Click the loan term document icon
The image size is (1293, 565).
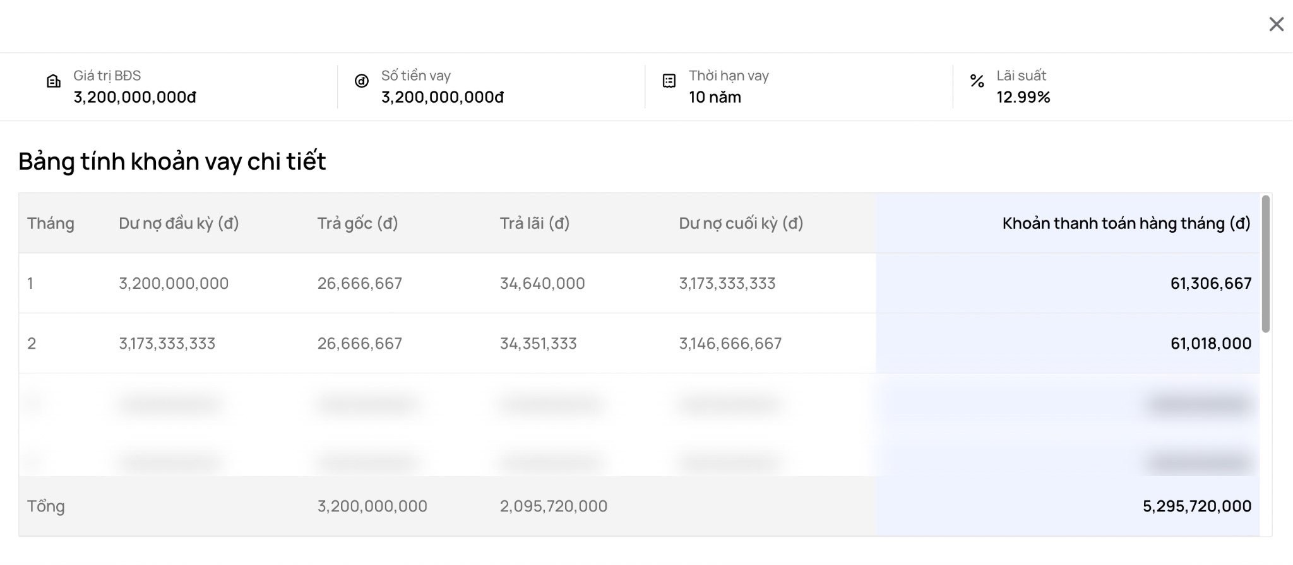point(669,81)
